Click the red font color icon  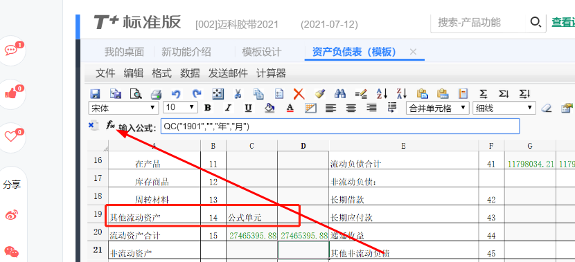coord(290,108)
